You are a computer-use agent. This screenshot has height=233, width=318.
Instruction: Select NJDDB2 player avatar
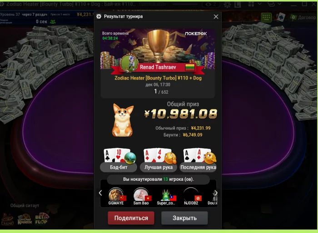(191, 194)
